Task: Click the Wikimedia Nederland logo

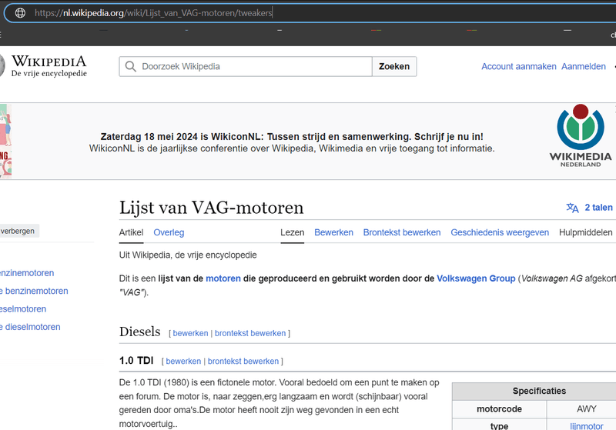Action: (581, 135)
